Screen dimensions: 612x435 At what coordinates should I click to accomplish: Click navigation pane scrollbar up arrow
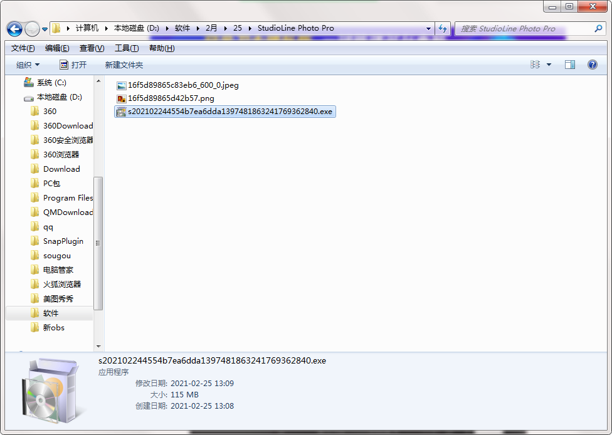[x=98, y=81]
